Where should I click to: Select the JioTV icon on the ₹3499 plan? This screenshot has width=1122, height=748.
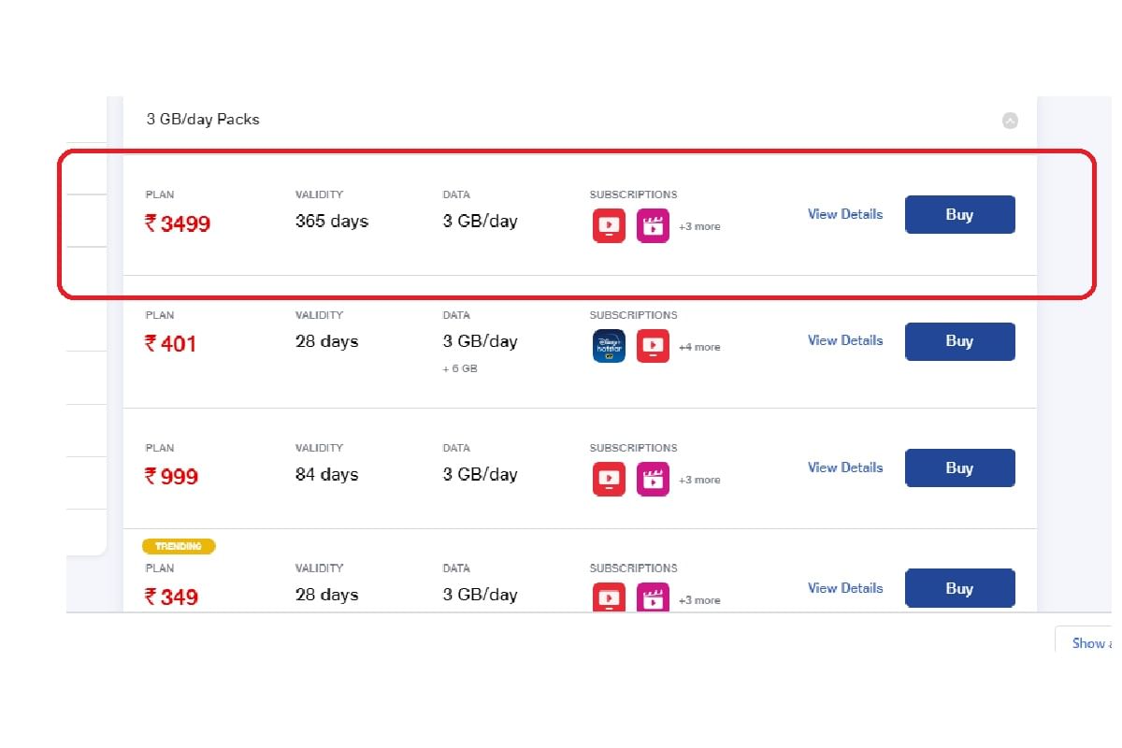[608, 224]
